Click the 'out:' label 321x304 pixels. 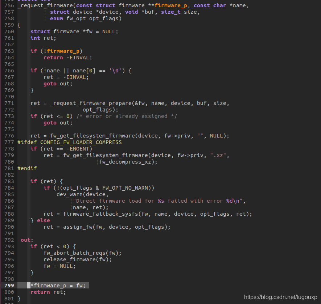click(27, 240)
